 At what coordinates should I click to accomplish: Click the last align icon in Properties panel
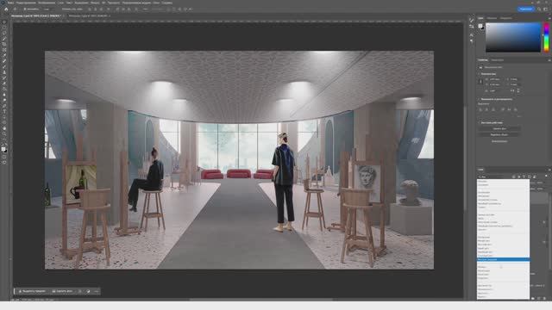tap(516, 109)
